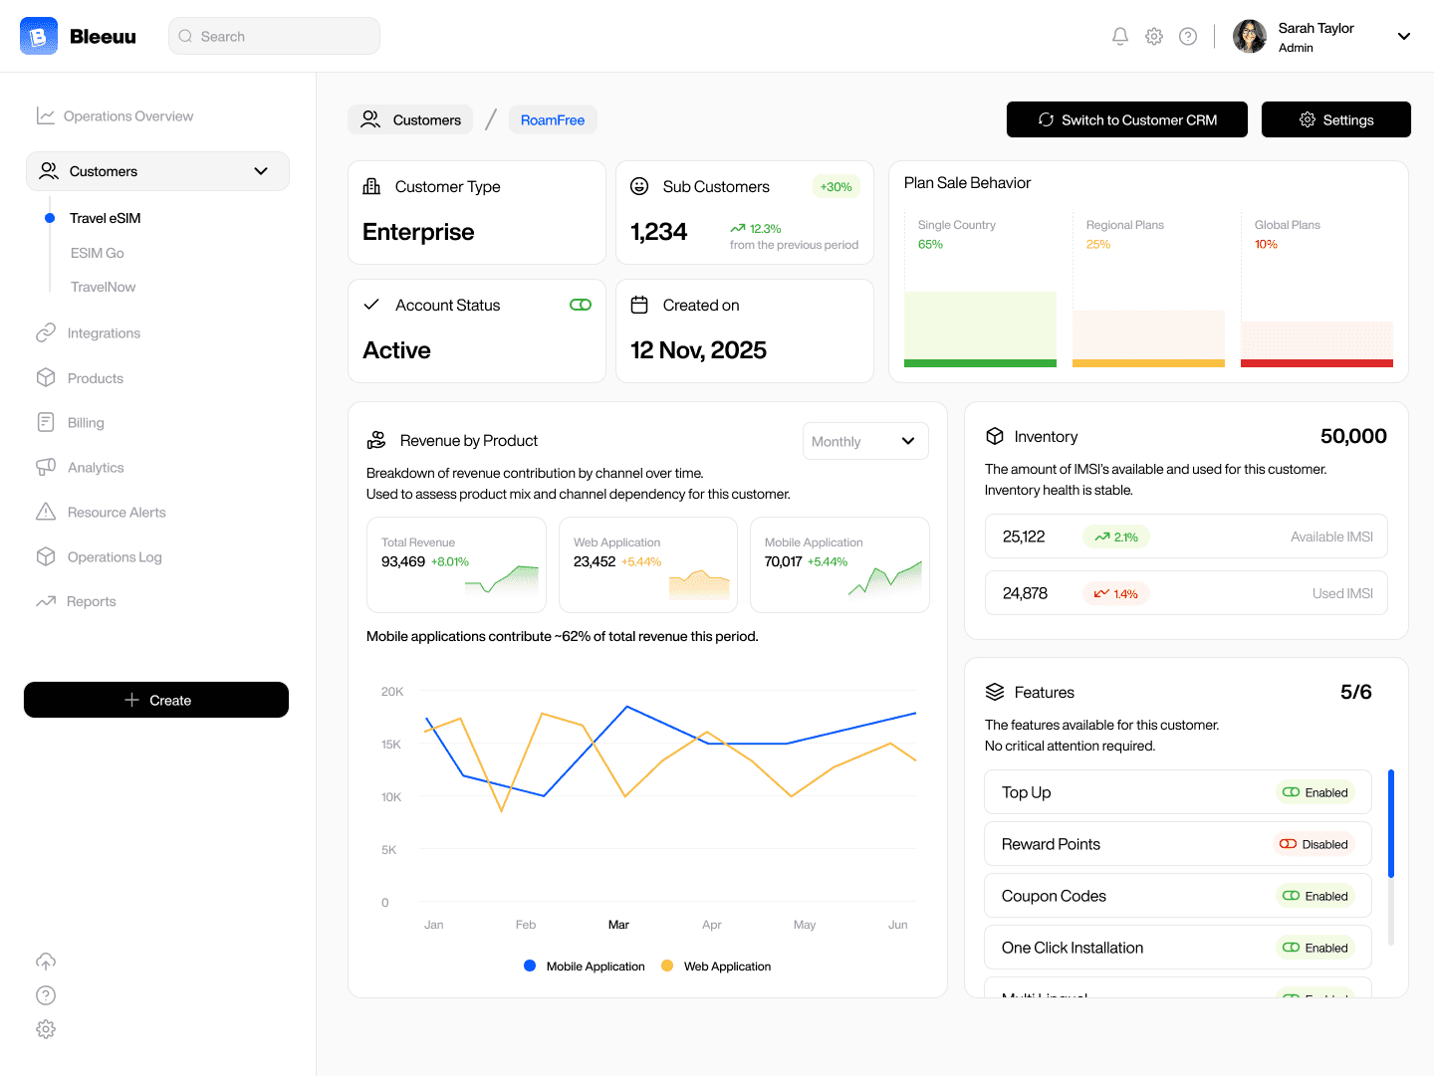This screenshot has height=1076, width=1434.
Task: Open the top bar settings gear
Action: [x=1154, y=36]
